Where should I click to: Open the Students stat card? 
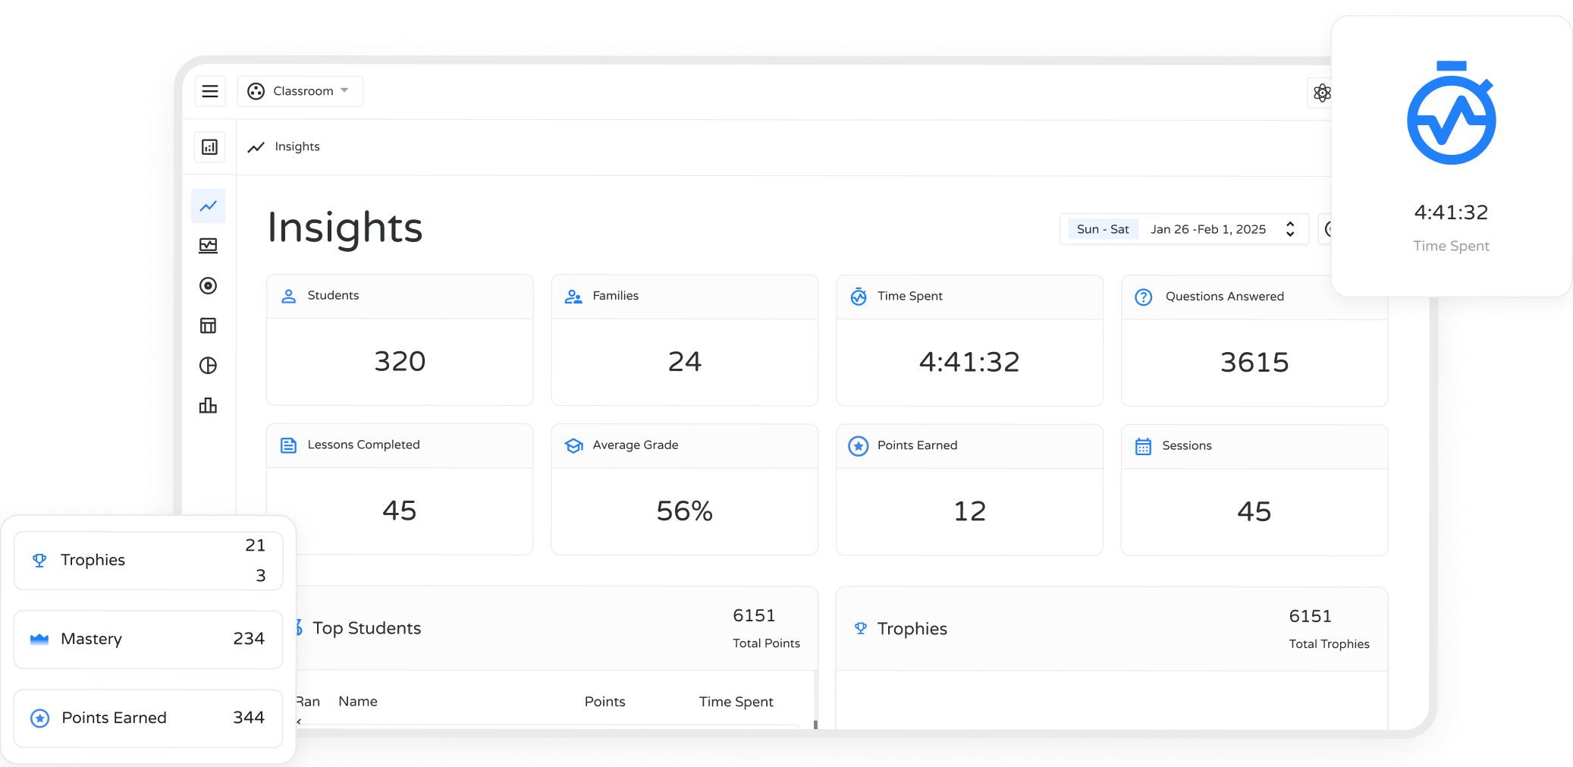(x=400, y=340)
